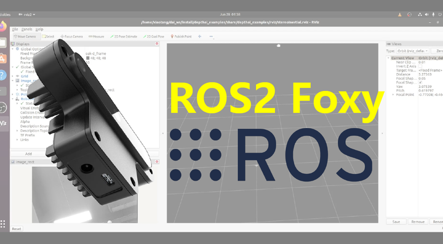Expand the Links property row

(17, 140)
